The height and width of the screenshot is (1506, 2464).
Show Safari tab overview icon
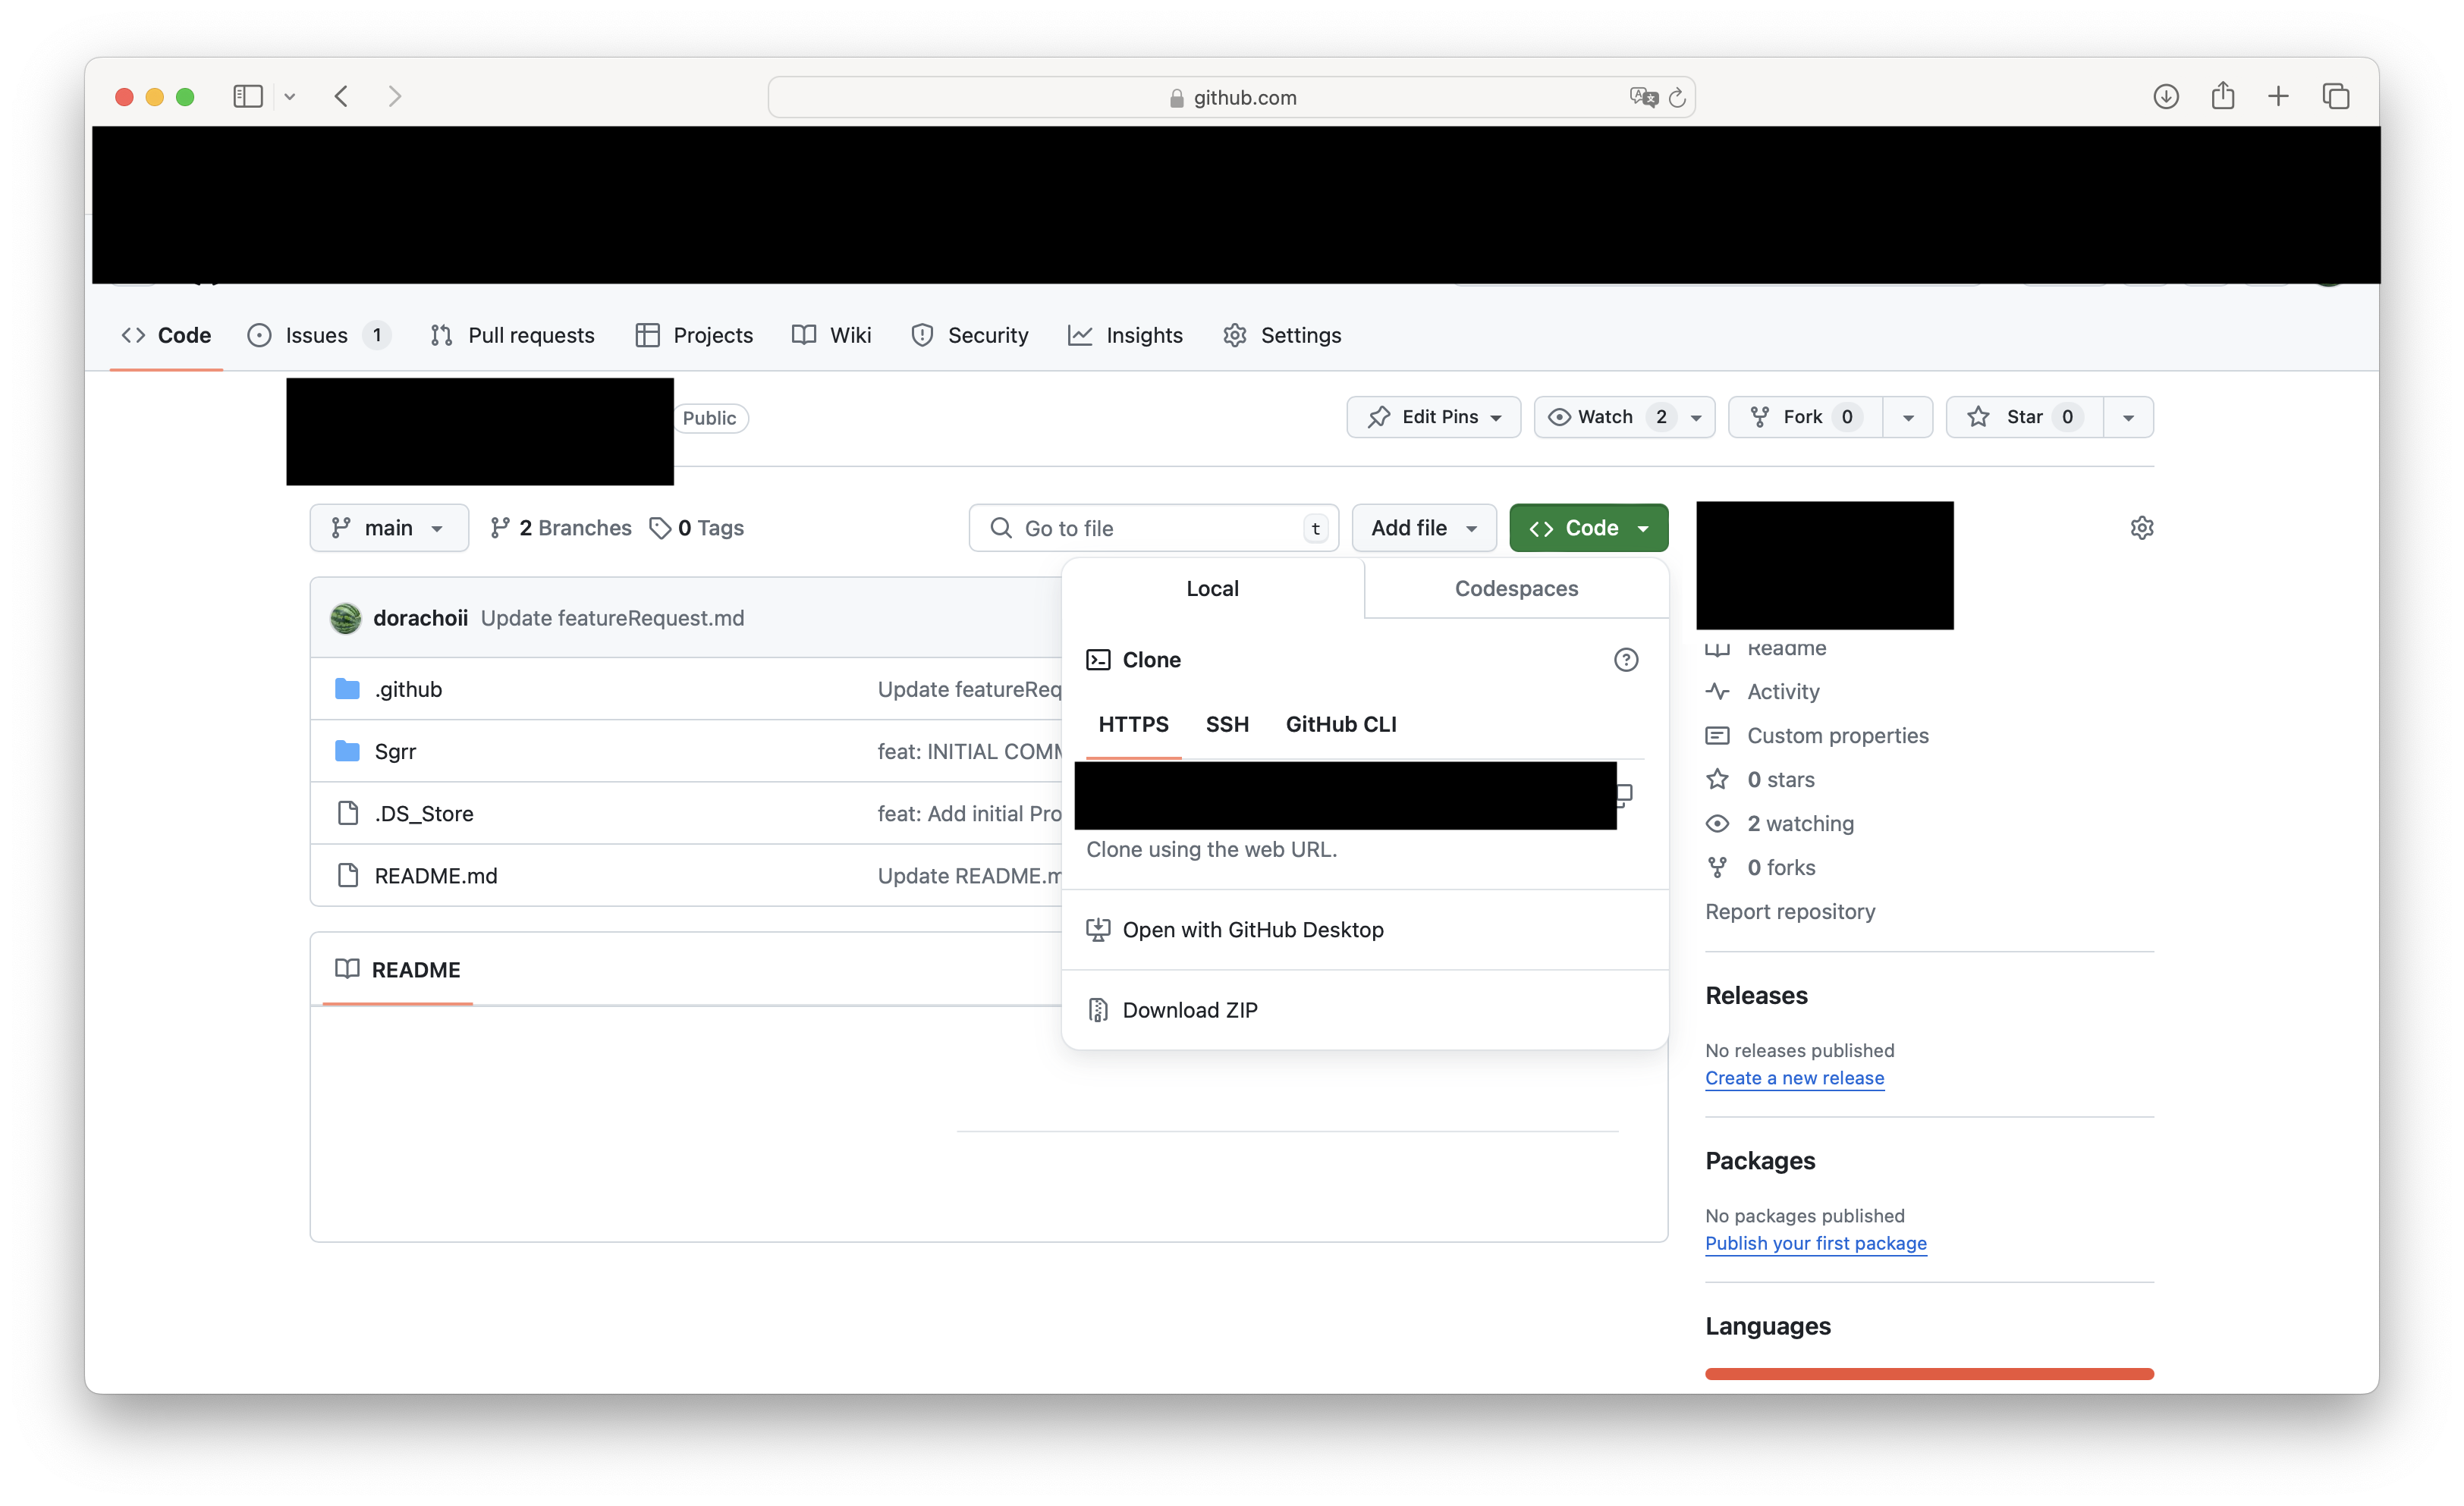(2335, 96)
